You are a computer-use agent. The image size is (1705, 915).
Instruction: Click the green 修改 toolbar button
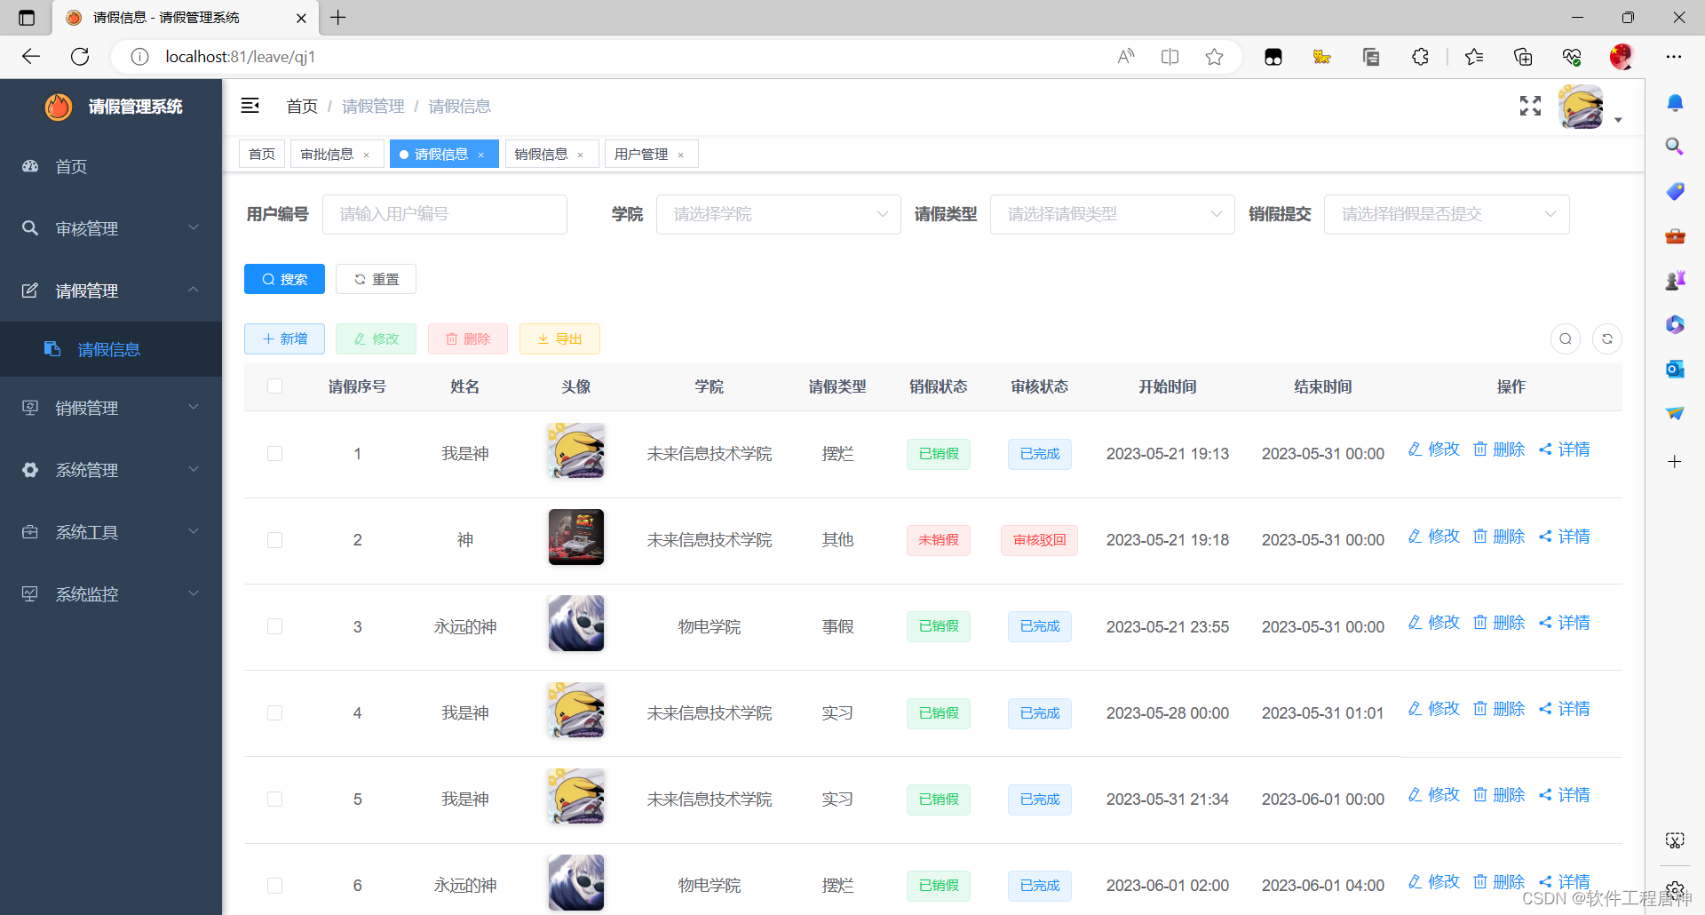click(x=376, y=338)
